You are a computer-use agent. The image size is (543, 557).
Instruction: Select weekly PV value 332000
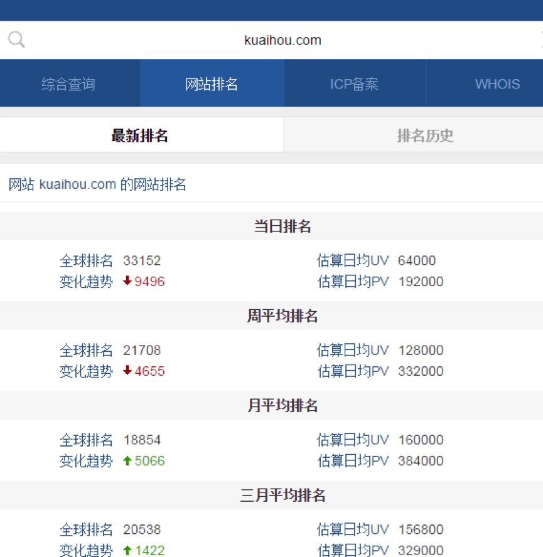click(x=421, y=371)
